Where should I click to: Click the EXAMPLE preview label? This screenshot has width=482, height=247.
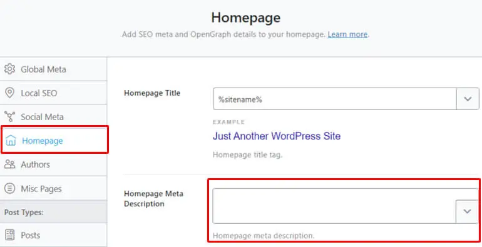[228, 122]
